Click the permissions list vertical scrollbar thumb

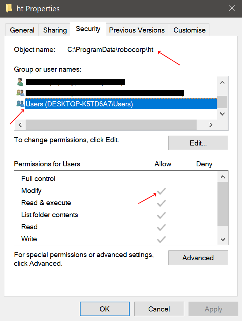pos(223,204)
